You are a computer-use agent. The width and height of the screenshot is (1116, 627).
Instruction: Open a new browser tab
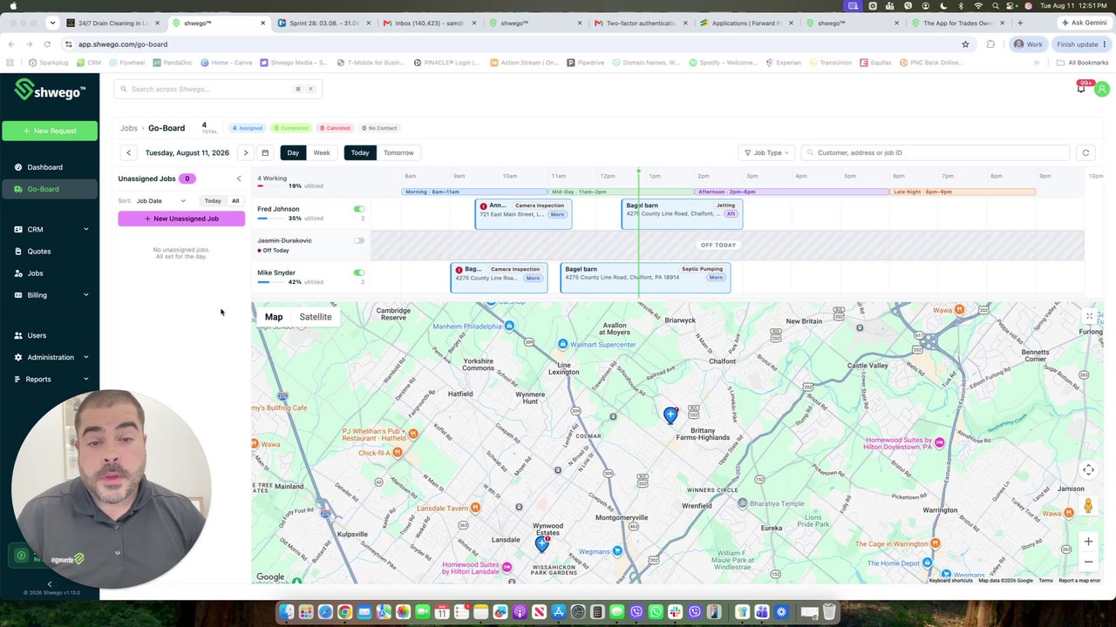(x=1020, y=23)
